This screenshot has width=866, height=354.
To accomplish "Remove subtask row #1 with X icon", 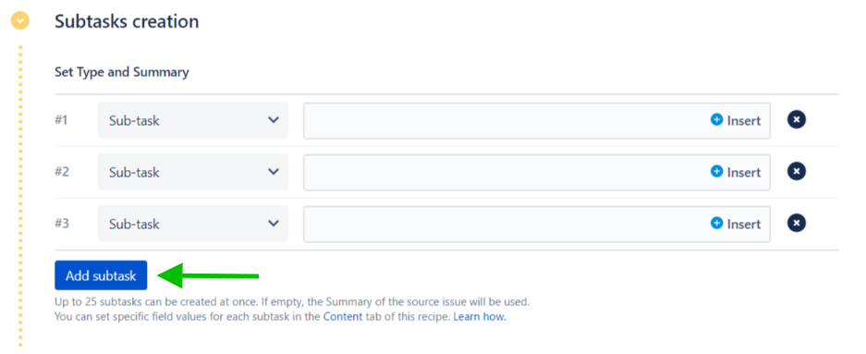I will (x=796, y=119).
